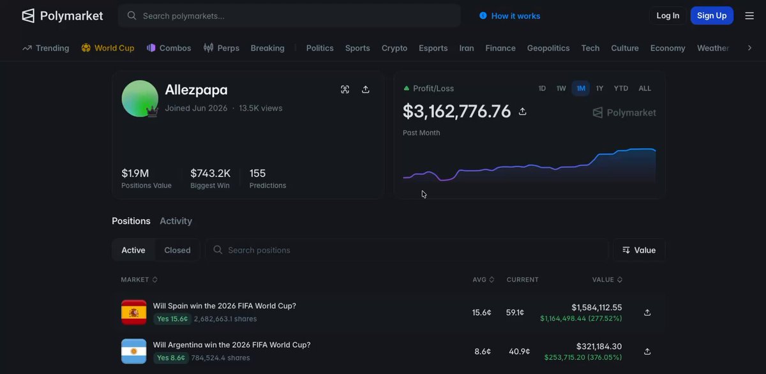This screenshot has width=766, height=374.
Task: Click the Argentina flag market thumbnail
Action: [134, 352]
